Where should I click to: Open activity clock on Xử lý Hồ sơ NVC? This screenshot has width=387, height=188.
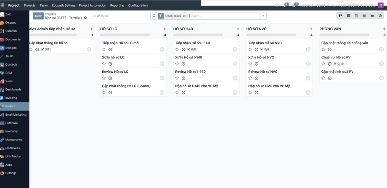click(257, 64)
